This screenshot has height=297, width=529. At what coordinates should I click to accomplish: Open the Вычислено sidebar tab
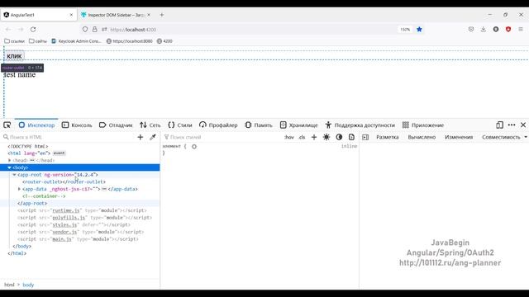click(x=422, y=137)
